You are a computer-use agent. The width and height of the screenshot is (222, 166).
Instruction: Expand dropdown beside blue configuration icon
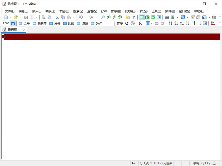tap(188, 17)
